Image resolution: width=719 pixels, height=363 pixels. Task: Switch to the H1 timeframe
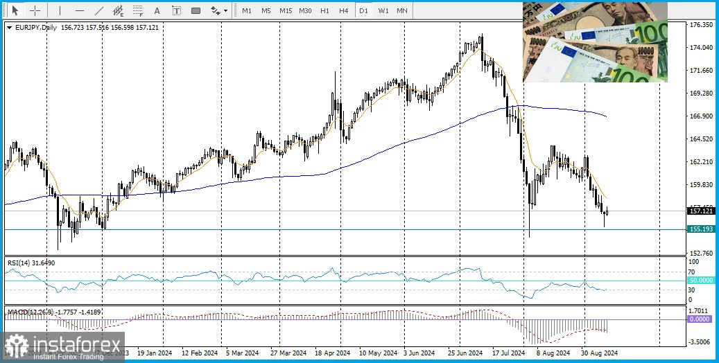click(324, 10)
